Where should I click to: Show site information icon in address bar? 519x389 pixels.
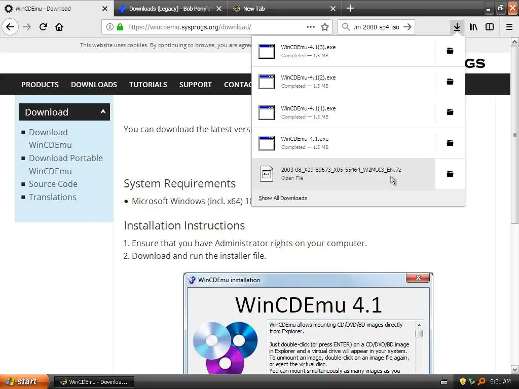[110, 27]
